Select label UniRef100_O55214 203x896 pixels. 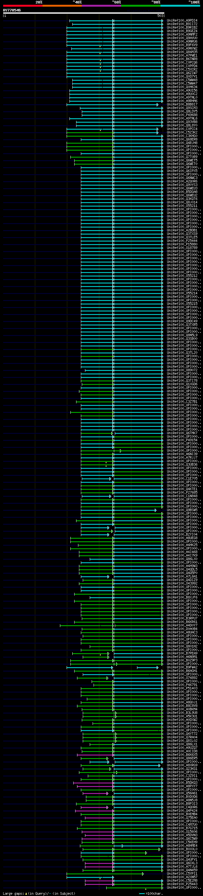[x=182, y=293]
